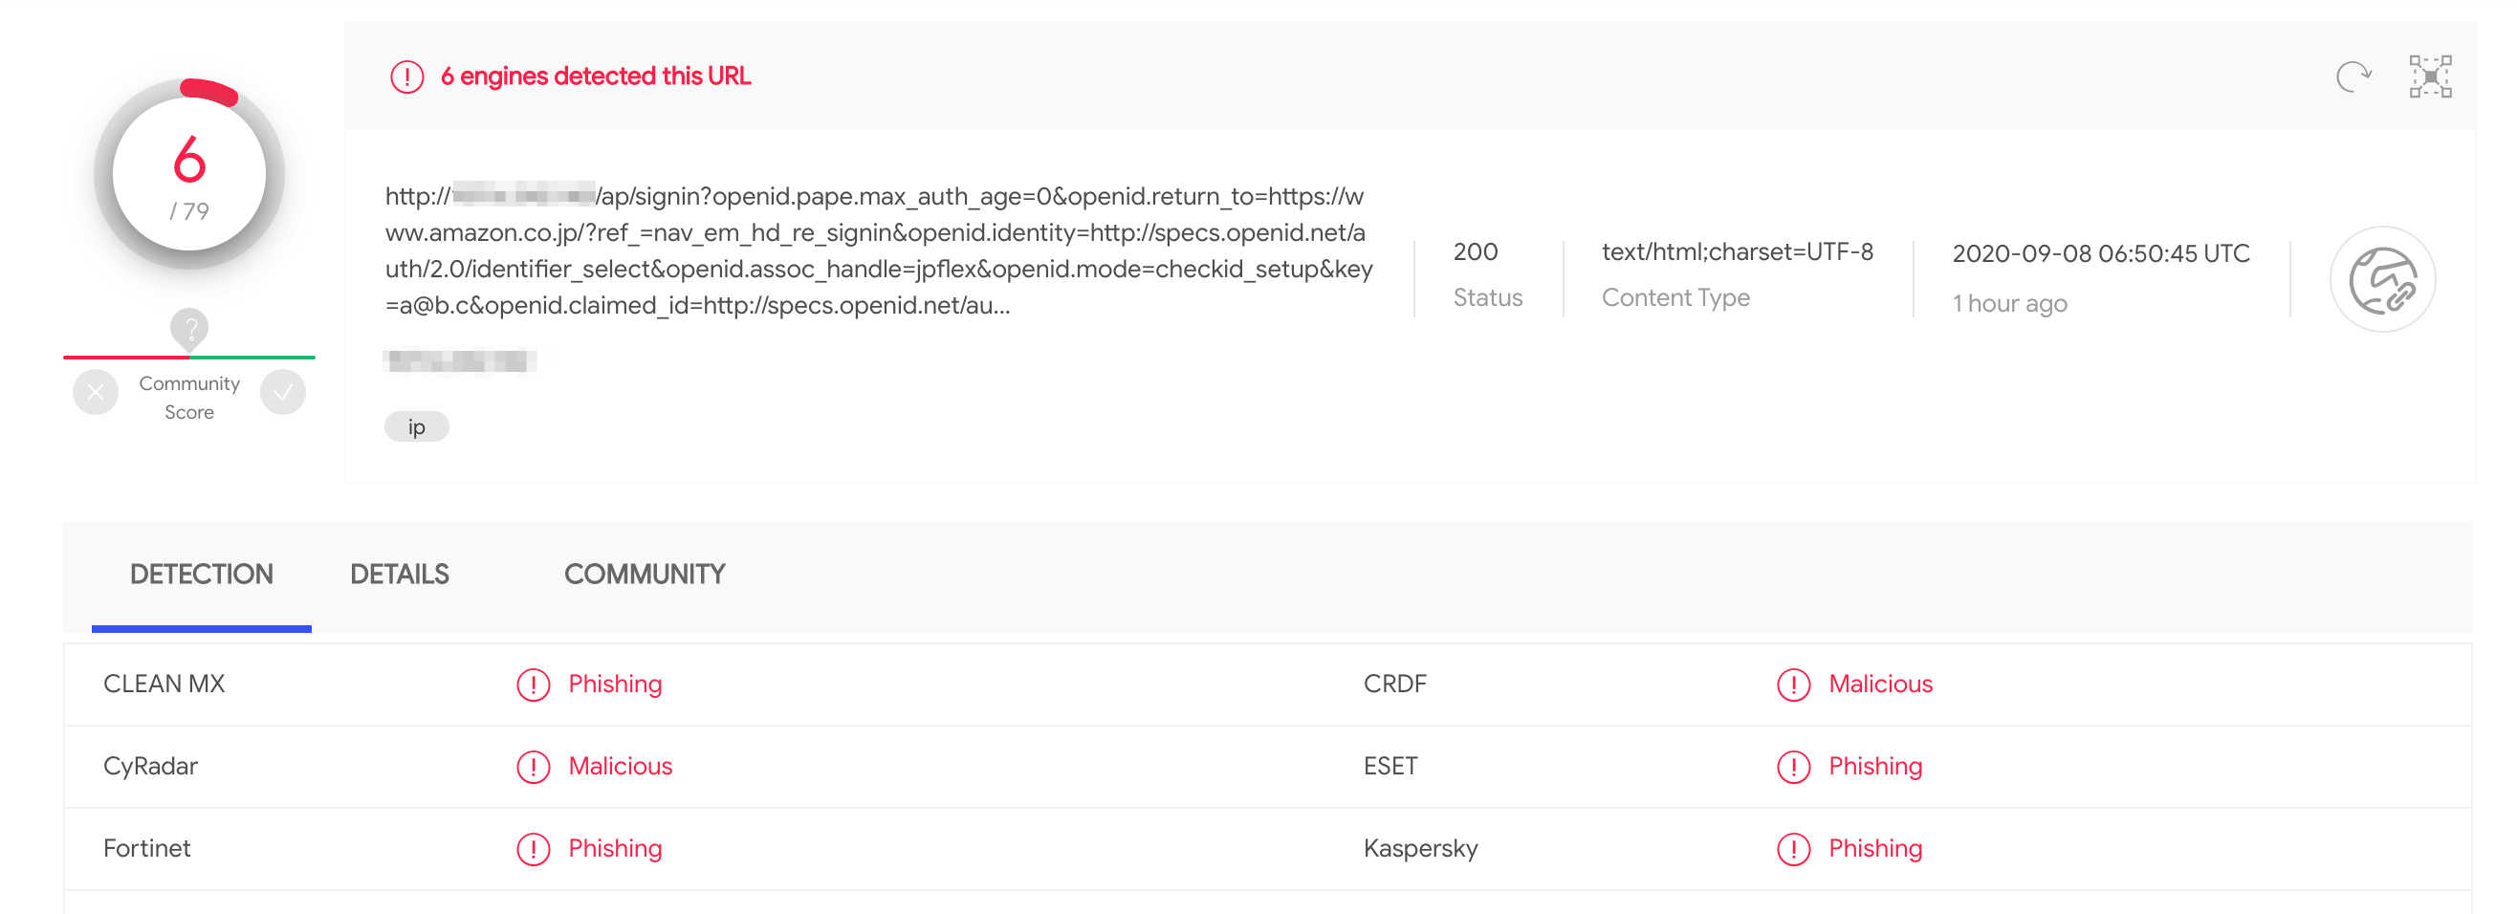Click the ip tag label
This screenshot has height=914, width=2517.
[416, 426]
